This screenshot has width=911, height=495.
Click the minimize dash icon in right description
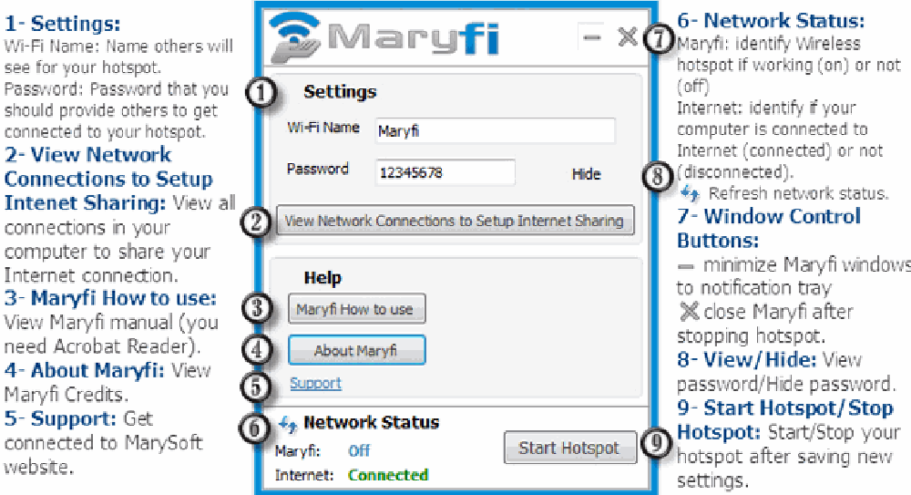click(686, 267)
